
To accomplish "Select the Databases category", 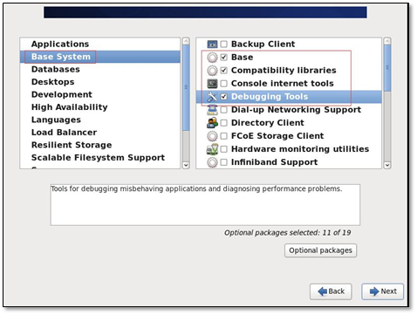I will click(100, 69).
